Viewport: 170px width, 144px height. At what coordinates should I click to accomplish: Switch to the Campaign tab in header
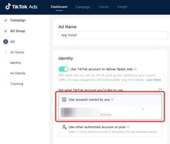83,7
